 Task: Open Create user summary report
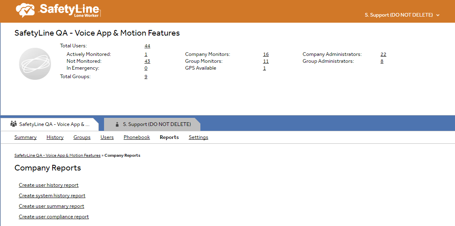[x=51, y=206]
